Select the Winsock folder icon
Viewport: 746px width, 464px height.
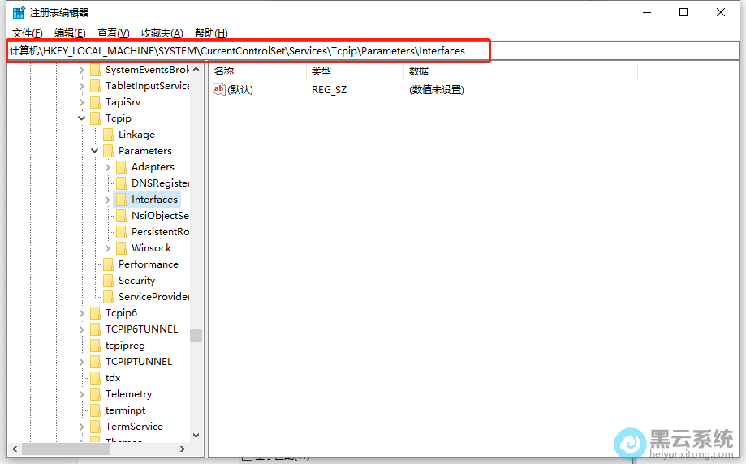(x=121, y=248)
